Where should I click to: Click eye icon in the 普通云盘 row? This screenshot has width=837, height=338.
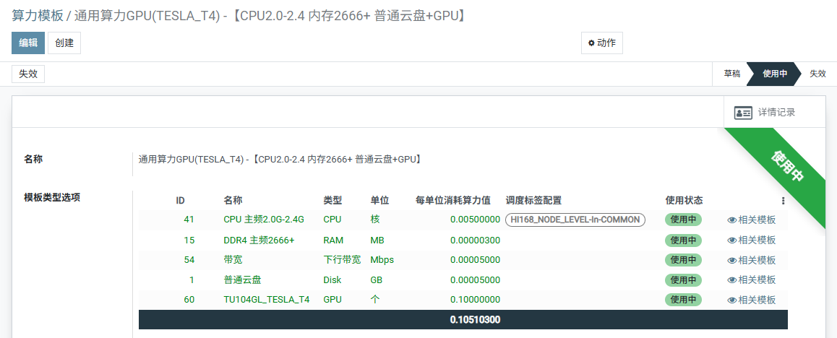tap(732, 280)
